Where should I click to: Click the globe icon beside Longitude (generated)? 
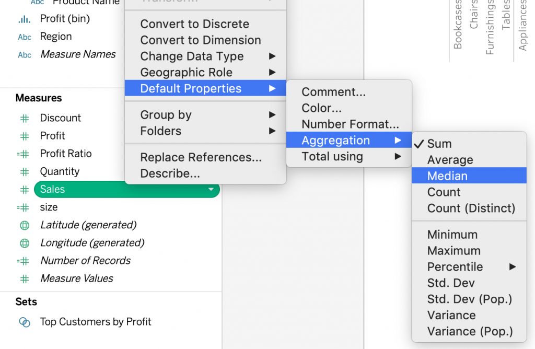click(x=25, y=243)
